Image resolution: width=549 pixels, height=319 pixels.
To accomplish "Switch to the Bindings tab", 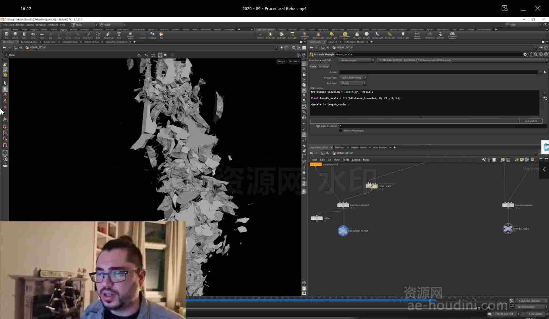I will tap(324, 67).
